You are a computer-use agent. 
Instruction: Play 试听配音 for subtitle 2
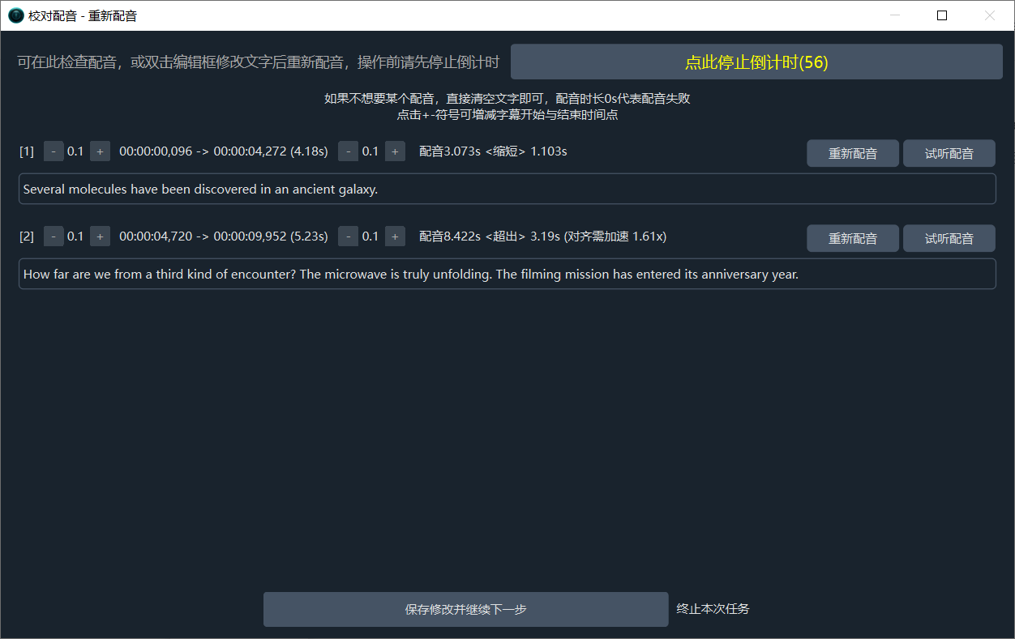coord(949,238)
